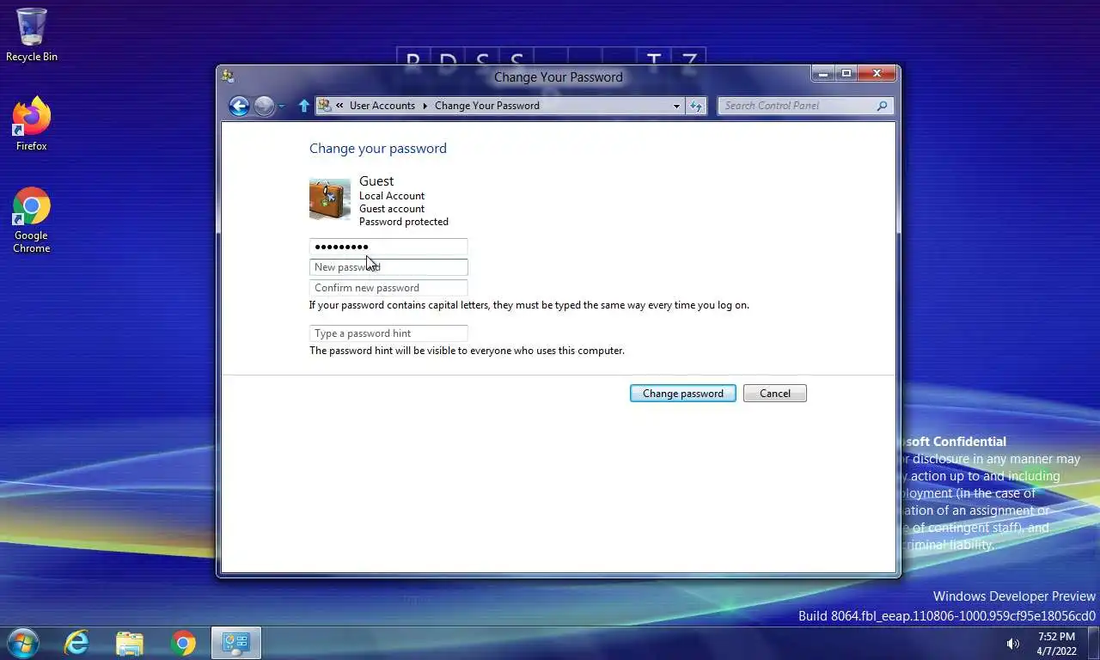Click the Guest account briefcase picture
This screenshot has height=660, width=1100.
click(x=330, y=199)
